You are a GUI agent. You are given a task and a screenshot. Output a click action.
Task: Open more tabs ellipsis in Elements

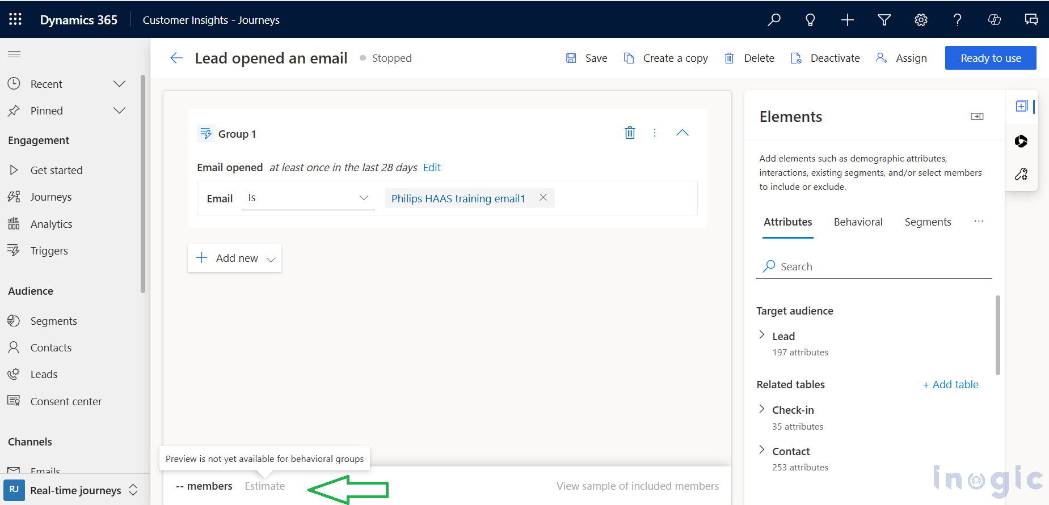pos(979,221)
